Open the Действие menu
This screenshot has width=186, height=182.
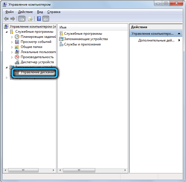pyautogui.click(x=25, y=12)
